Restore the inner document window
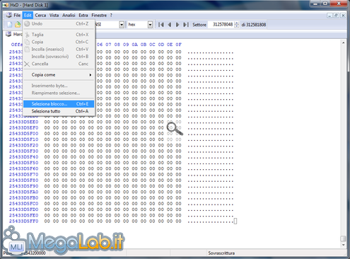This screenshot has width=350, height=259. (x=337, y=16)
